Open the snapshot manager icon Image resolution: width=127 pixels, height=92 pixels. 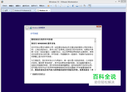68,6
